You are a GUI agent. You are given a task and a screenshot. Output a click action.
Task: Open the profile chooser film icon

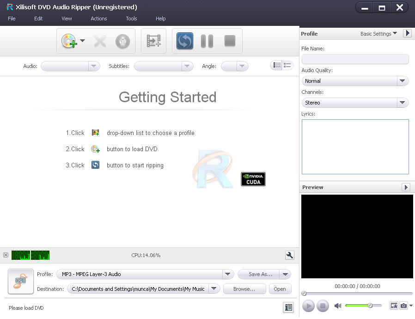(x=153, y=41)
